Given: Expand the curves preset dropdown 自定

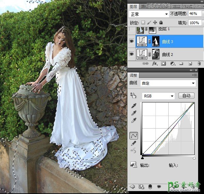Looking at the screenshot, I should [x=168, y=83].
